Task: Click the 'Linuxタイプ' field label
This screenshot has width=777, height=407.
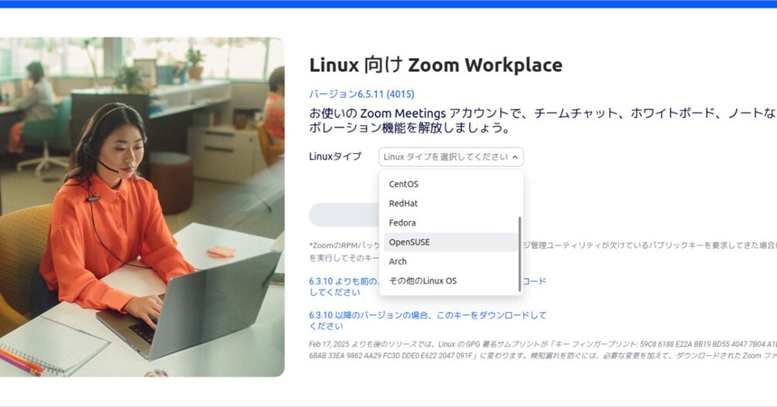Action: (x=335, y=156)
